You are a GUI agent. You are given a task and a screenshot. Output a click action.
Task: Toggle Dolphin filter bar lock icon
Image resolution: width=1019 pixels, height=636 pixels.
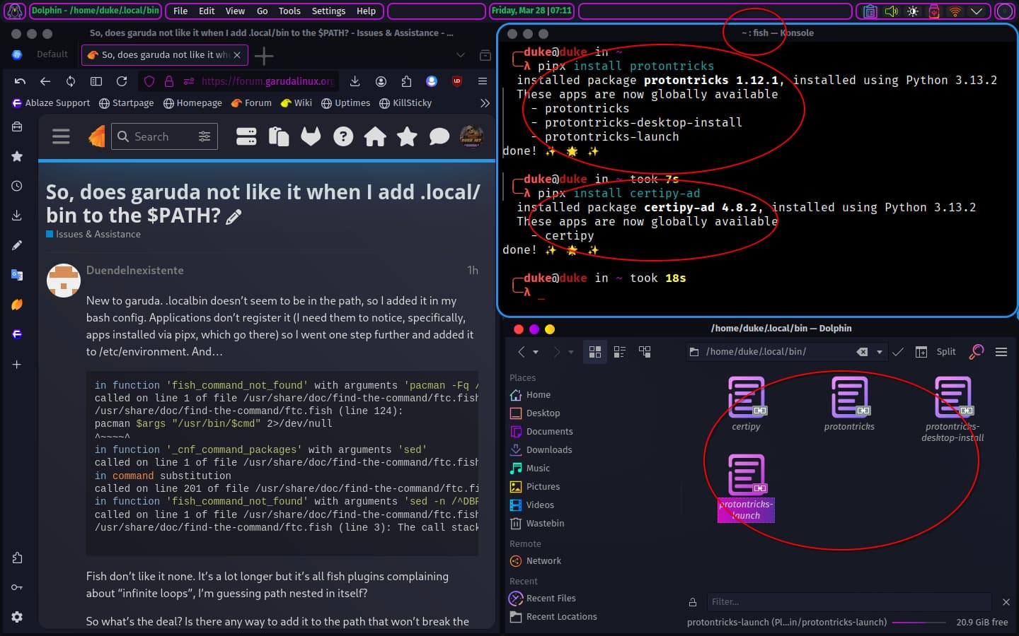(693, 602)
